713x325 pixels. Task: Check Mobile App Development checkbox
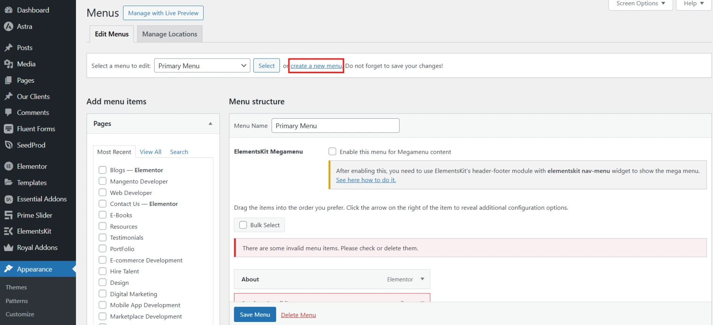coord(102,305)
